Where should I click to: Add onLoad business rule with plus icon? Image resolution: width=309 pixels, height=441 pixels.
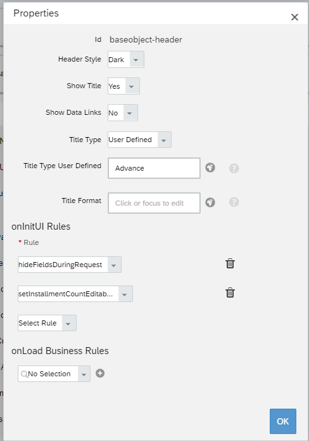click(x=100, y=373)
